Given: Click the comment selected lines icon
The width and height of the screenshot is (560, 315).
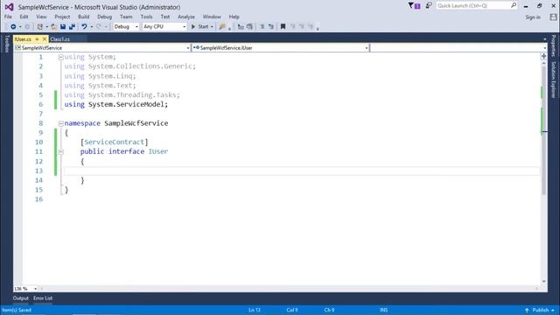Looking at the screenshot, I should point(241,27).
